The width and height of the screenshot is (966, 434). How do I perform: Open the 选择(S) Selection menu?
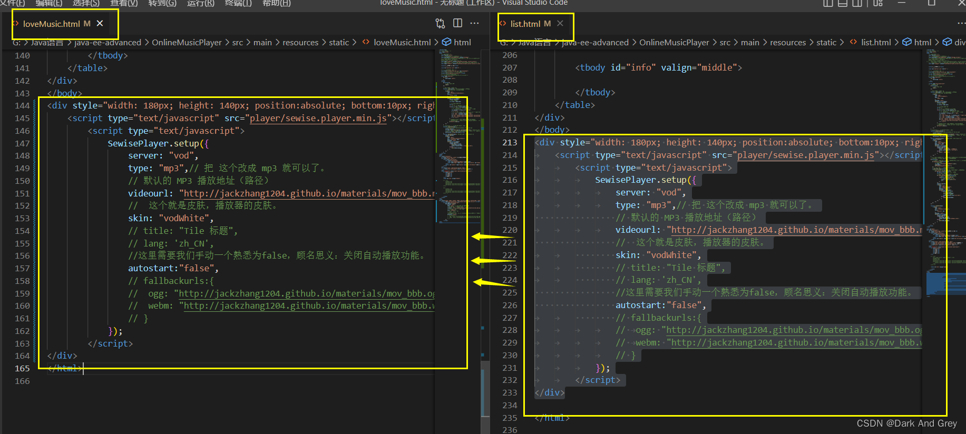86,3
